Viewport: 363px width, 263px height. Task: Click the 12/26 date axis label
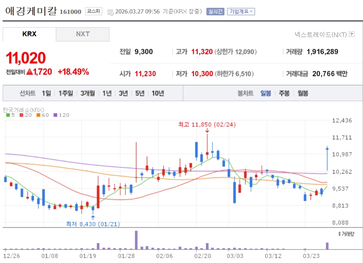(x=11, y=256)
